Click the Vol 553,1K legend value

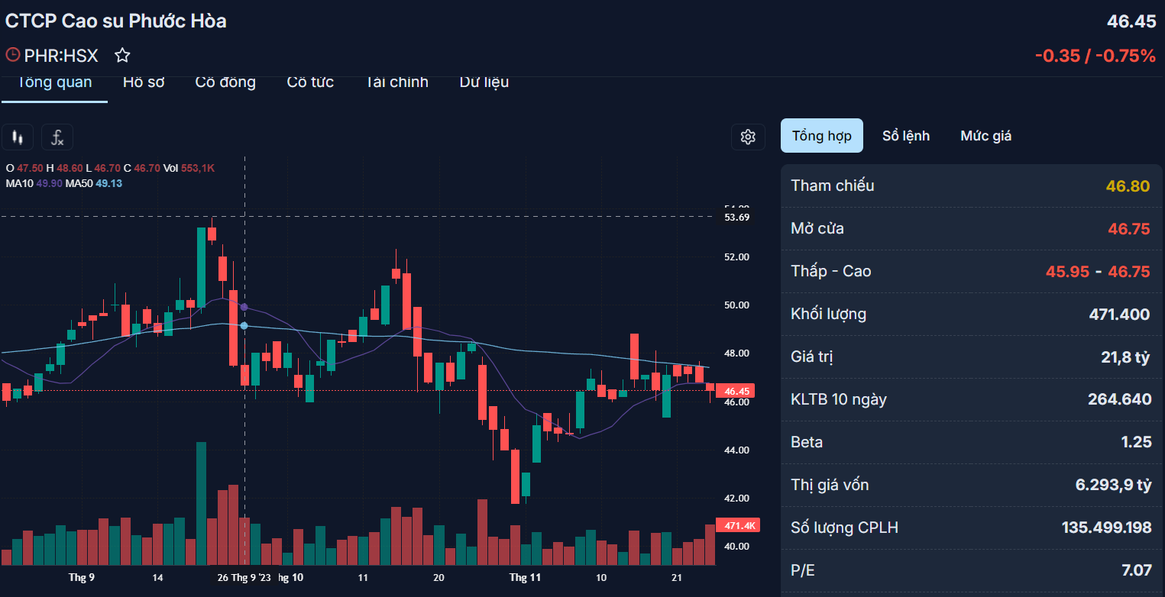[x=197, y=168]
